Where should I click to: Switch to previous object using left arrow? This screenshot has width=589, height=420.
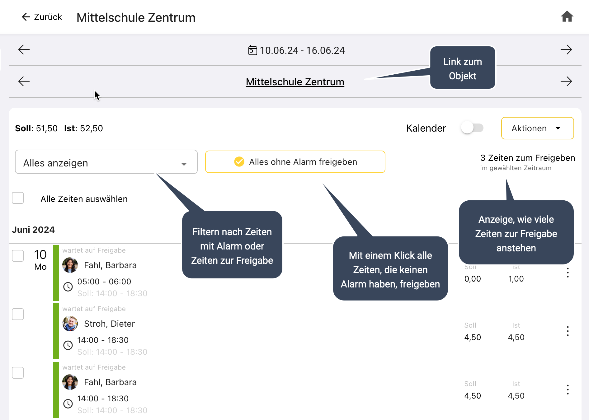(x=24, y=82)
